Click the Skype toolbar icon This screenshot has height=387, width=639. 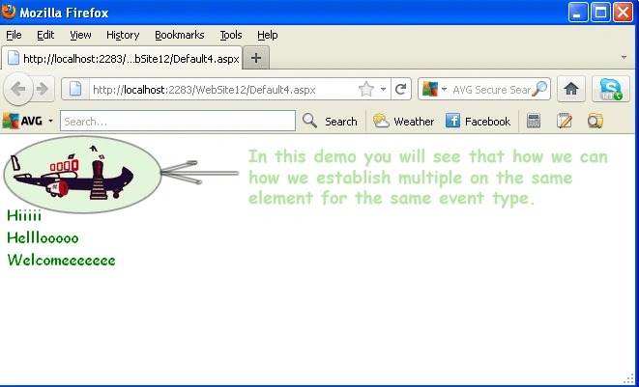pyautogui.click(x=610, y=89)
